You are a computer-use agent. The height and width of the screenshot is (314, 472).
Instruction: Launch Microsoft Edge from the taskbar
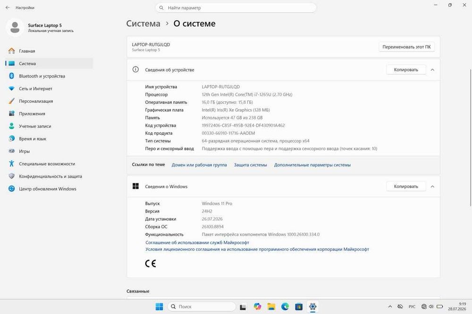tap(285, 306)
